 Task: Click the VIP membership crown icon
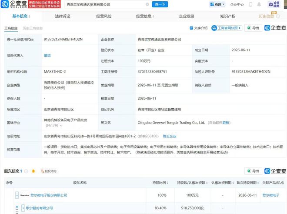click(274, 4)
